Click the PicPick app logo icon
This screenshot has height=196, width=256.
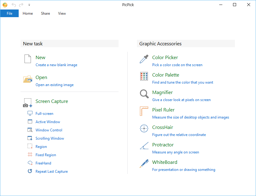point(5,5)
